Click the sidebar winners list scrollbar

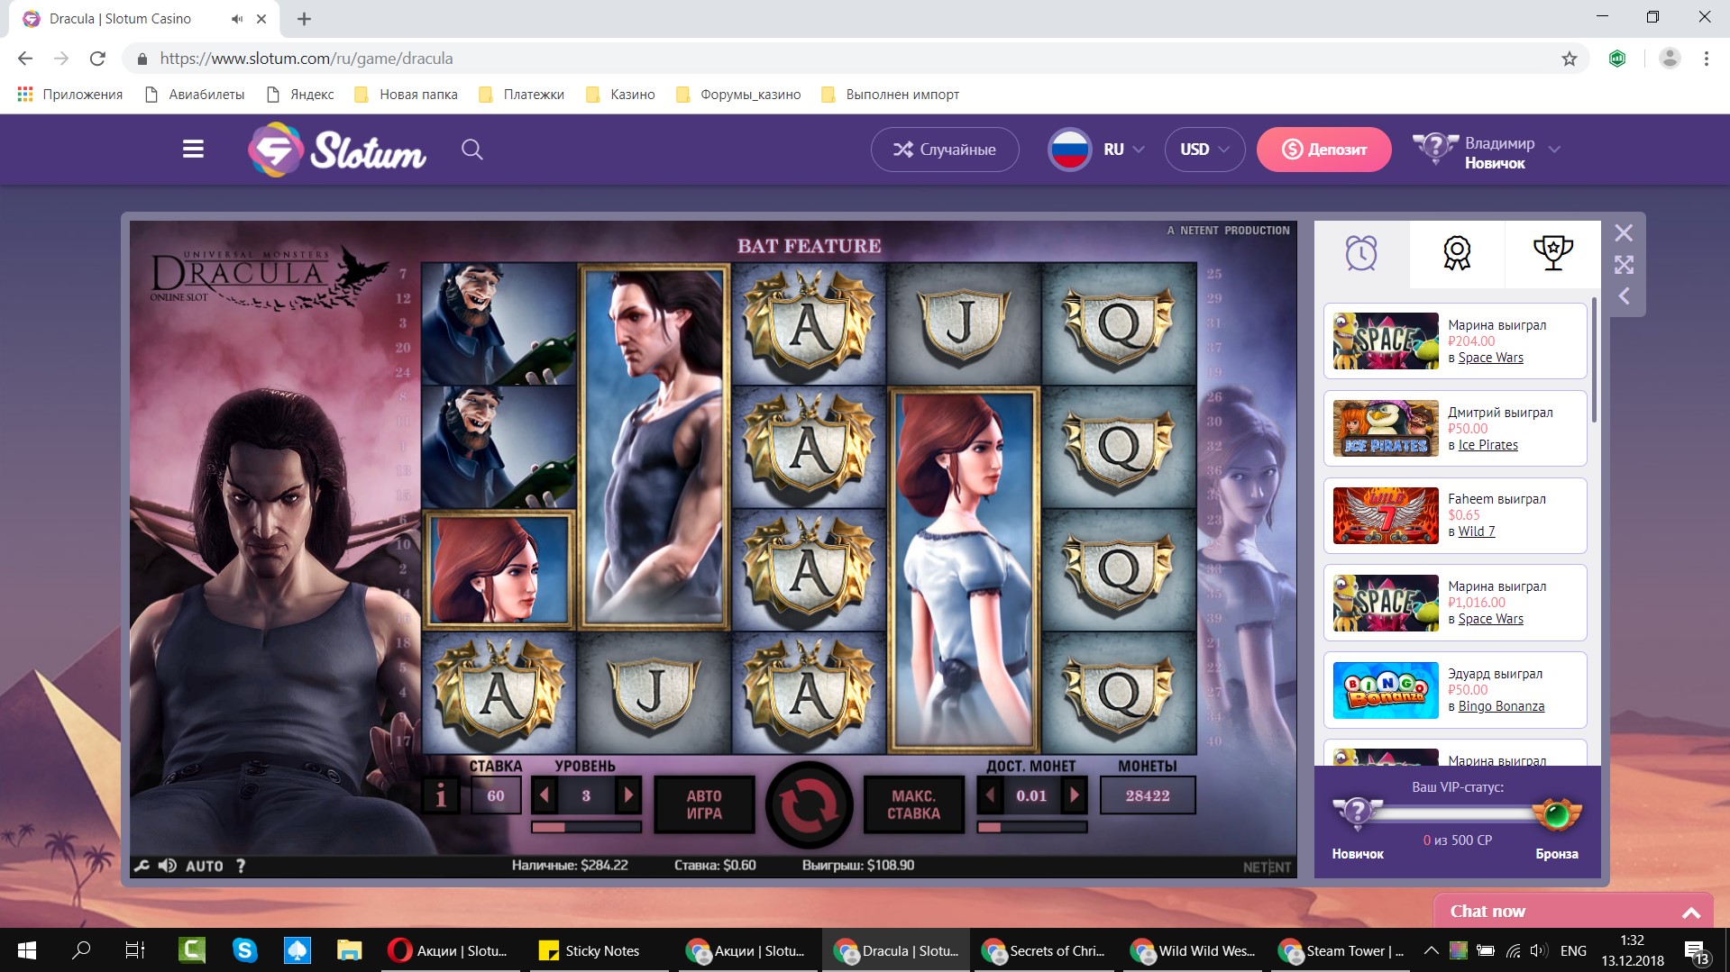1594,360
